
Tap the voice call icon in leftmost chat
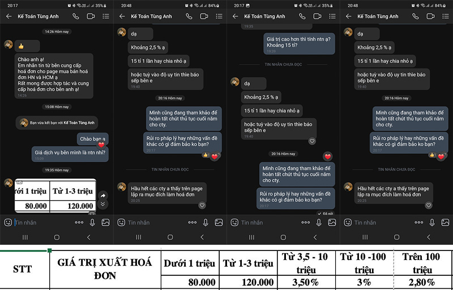75,16
